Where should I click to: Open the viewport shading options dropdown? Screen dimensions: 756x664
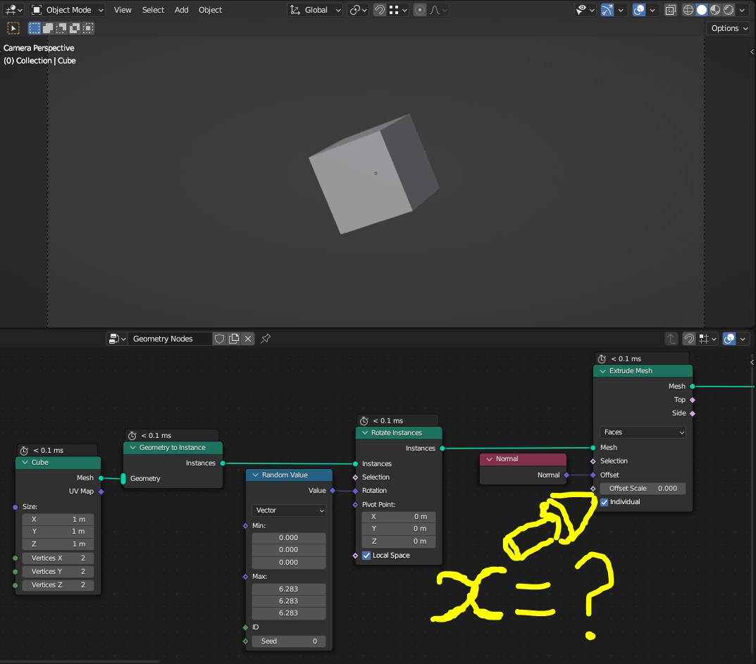click(x=742, y=10)
